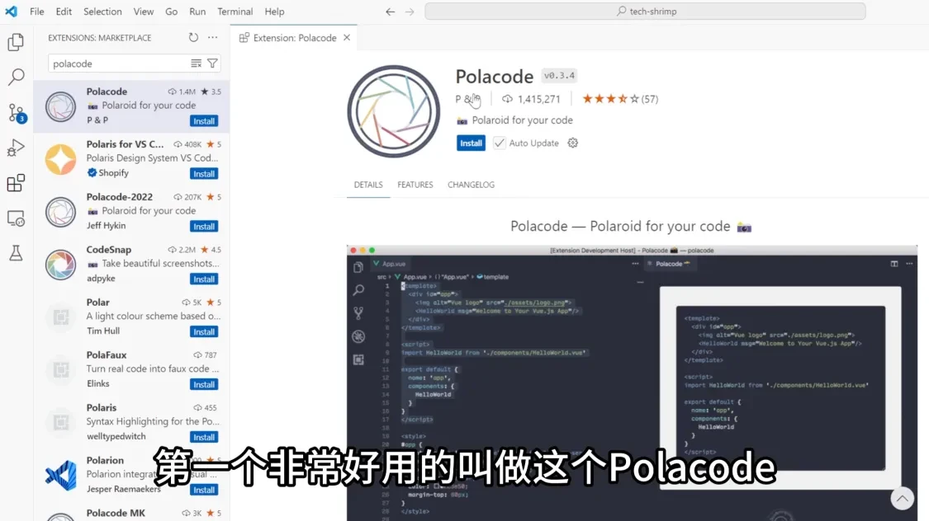Click the v0.3.4 version badge
The height and width of the screenshot is (521, 929).
(x=559, y=75)
